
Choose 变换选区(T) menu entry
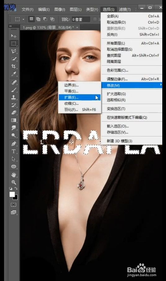(x=132, y=109)
